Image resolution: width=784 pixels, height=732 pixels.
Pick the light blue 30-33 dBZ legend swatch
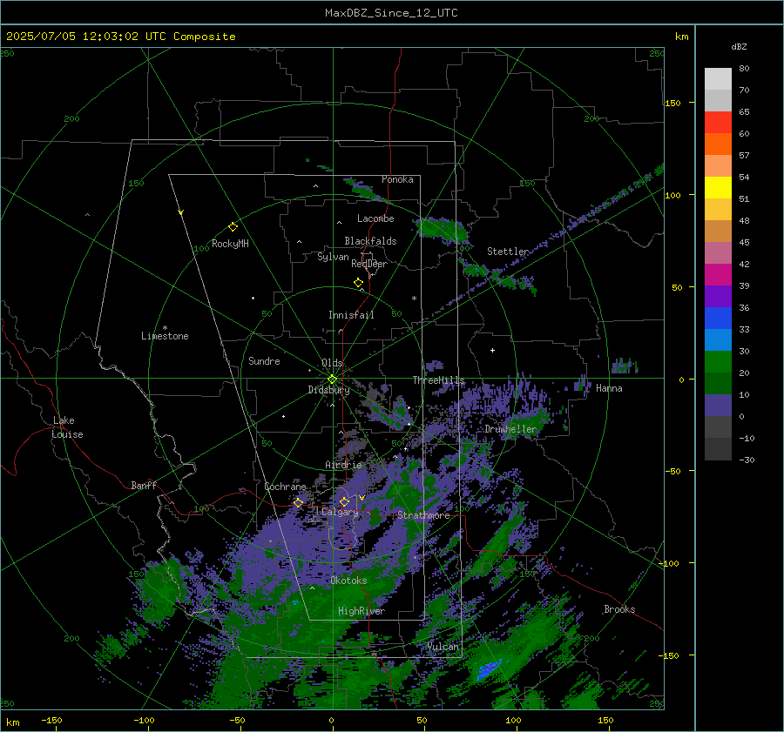pyautogui.click(x=718, y=339)
